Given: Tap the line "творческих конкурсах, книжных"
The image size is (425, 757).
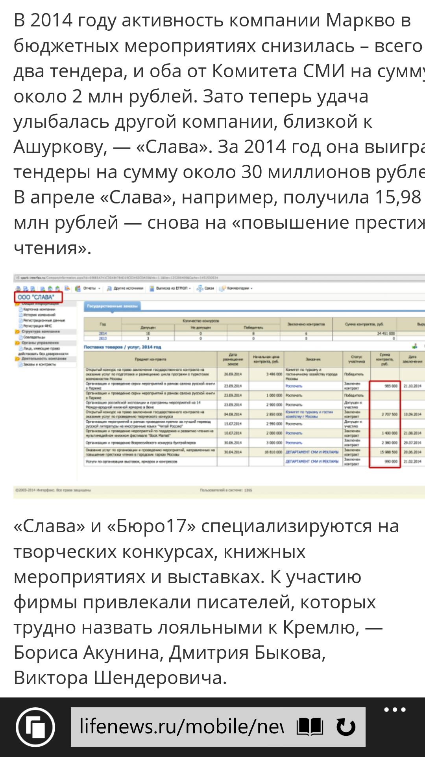Looking at the screenshot, I should point(159,552).
